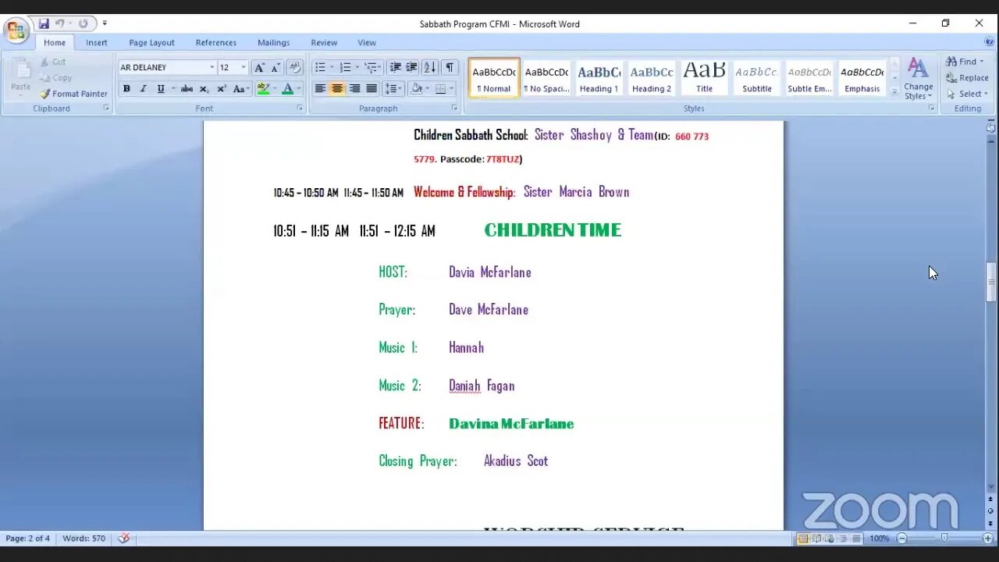Click the Shading paint bucket icon
Viewport: 999px width, 562px height.
(x=417, y=89)
